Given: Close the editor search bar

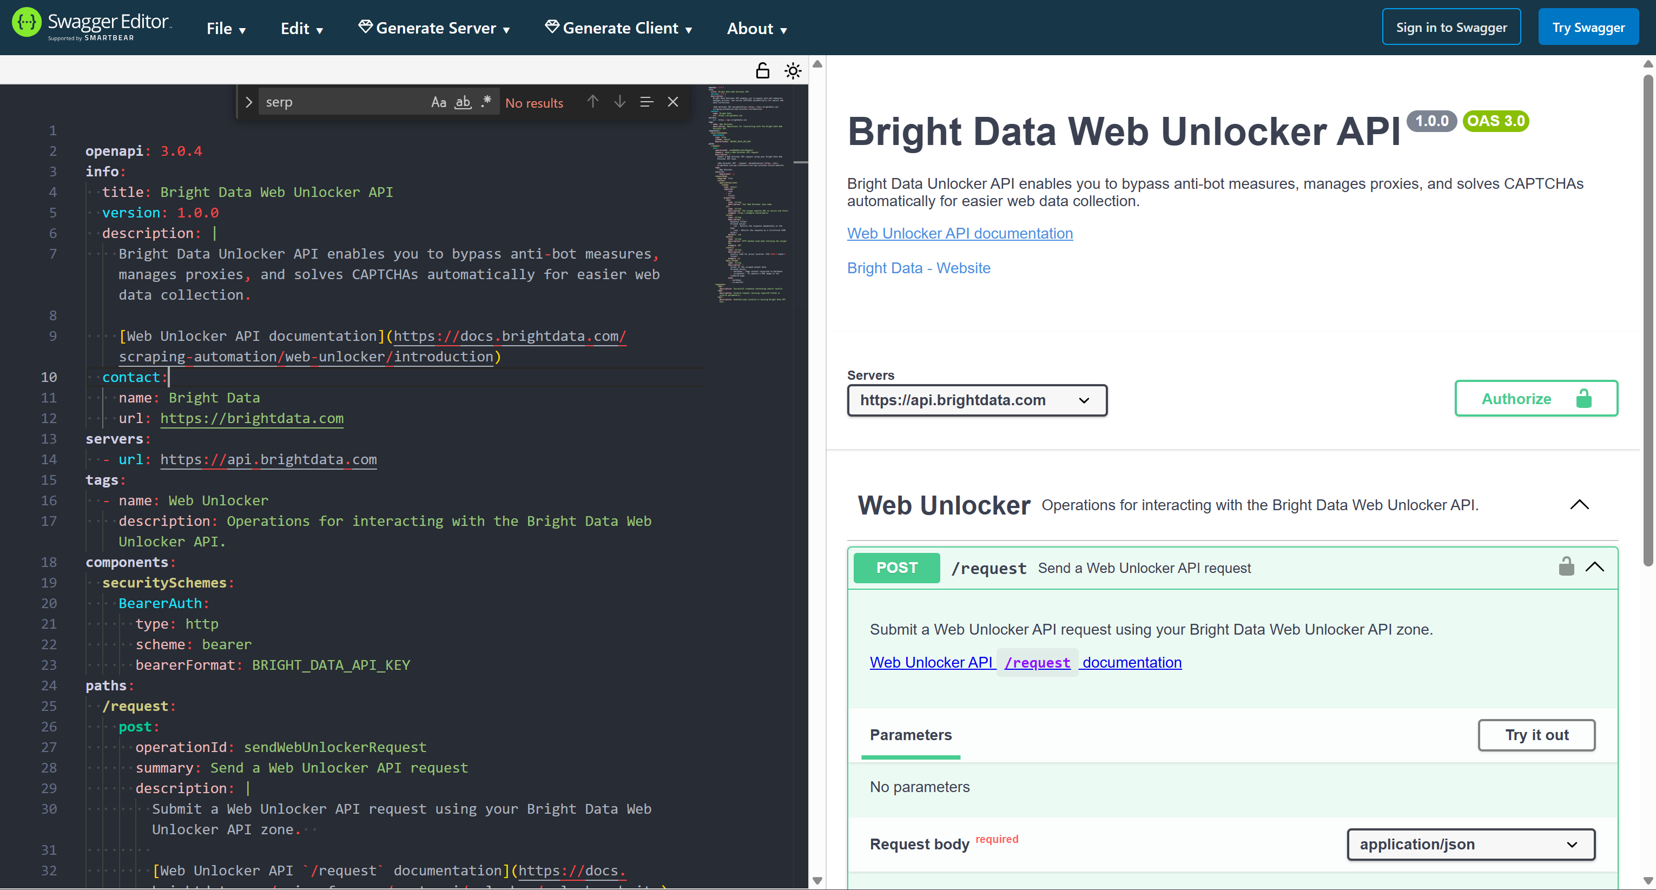Looking at the screenshot, I should [x=673, y=102].
